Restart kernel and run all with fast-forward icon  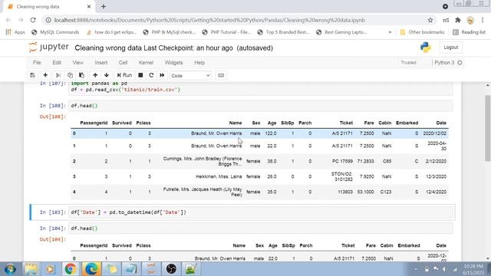pyautogui.click(x=162, y=75)
